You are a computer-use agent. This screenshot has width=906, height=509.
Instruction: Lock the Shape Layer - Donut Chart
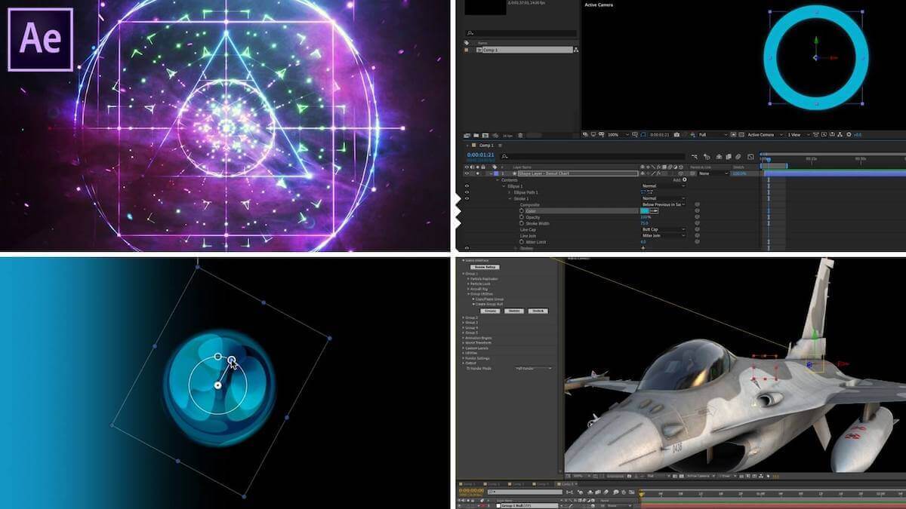pos(483,173)
